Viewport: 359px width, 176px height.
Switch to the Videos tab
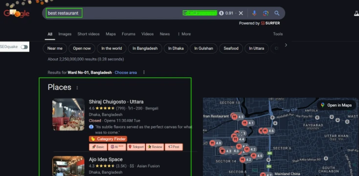point(147,34)
